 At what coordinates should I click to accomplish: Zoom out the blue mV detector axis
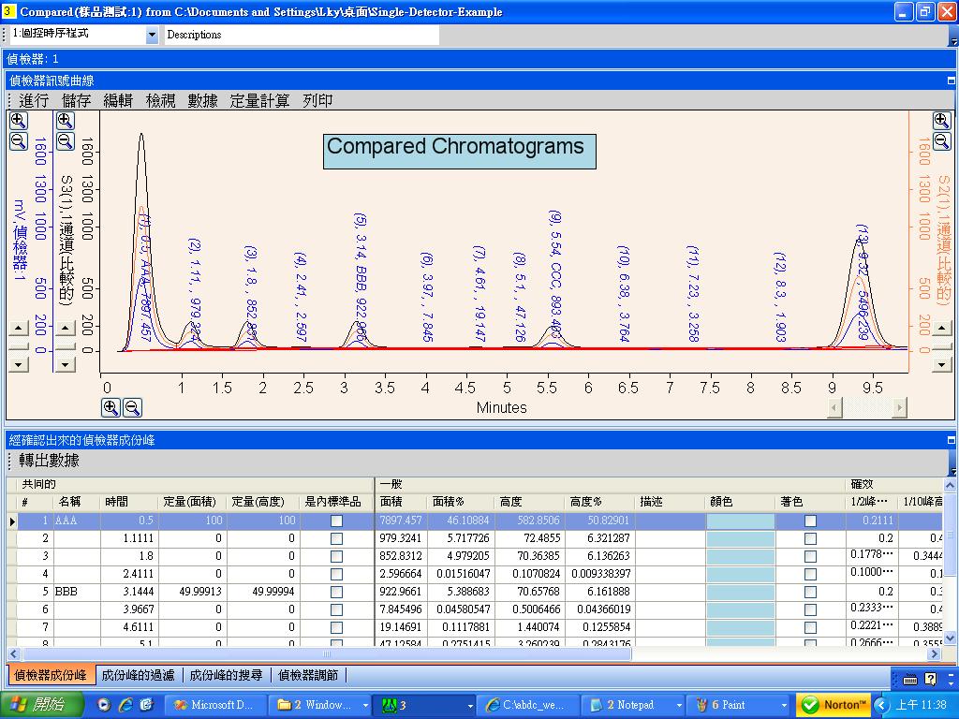(19, 142)
